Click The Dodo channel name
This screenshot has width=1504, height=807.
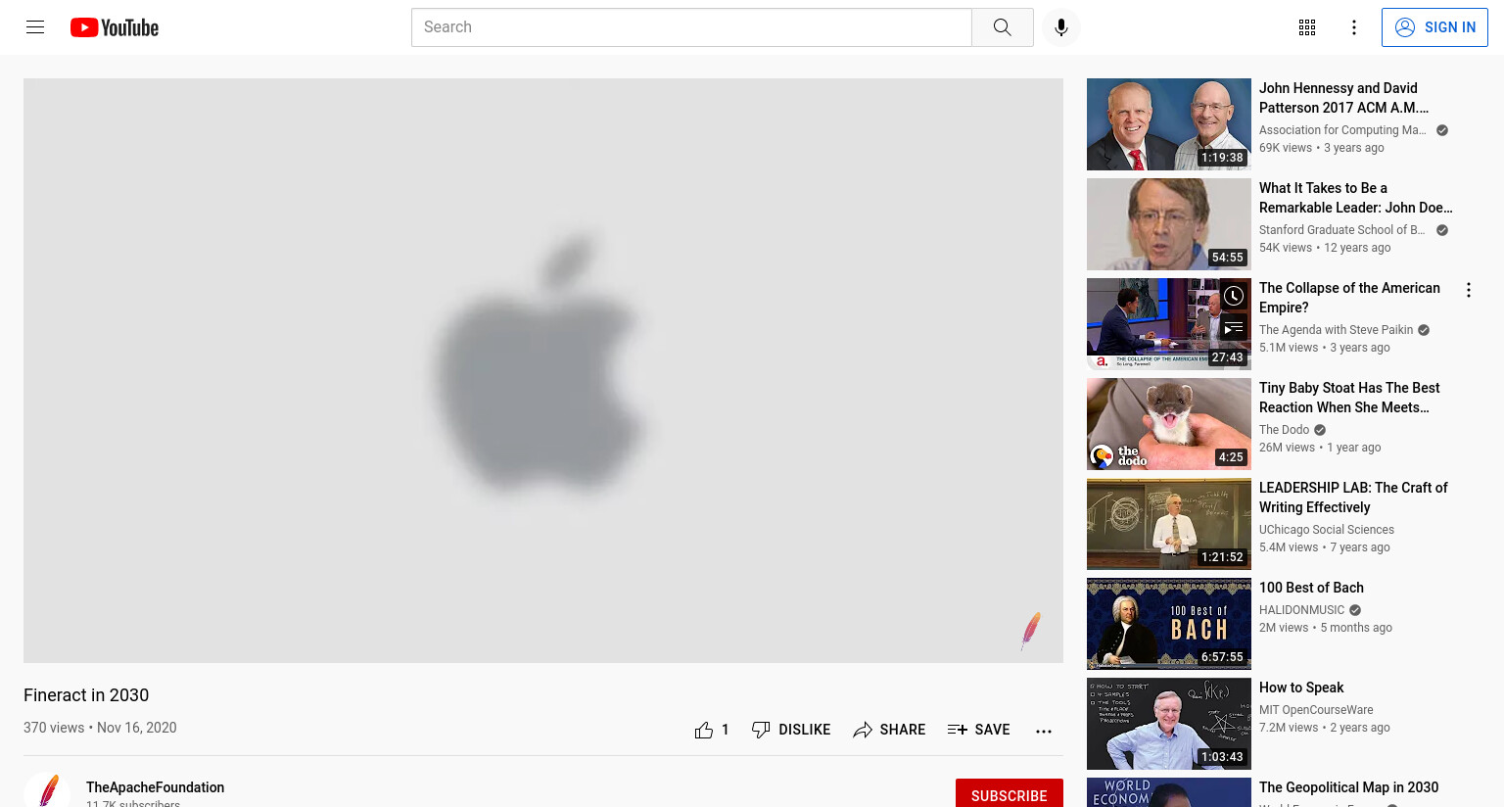tap(1284, 430)
